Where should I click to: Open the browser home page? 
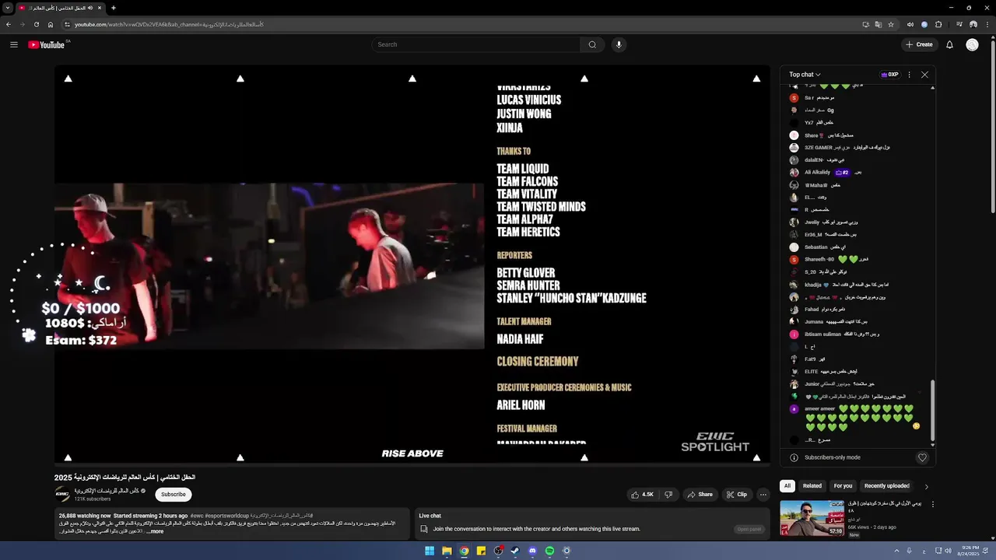point(51,24)
